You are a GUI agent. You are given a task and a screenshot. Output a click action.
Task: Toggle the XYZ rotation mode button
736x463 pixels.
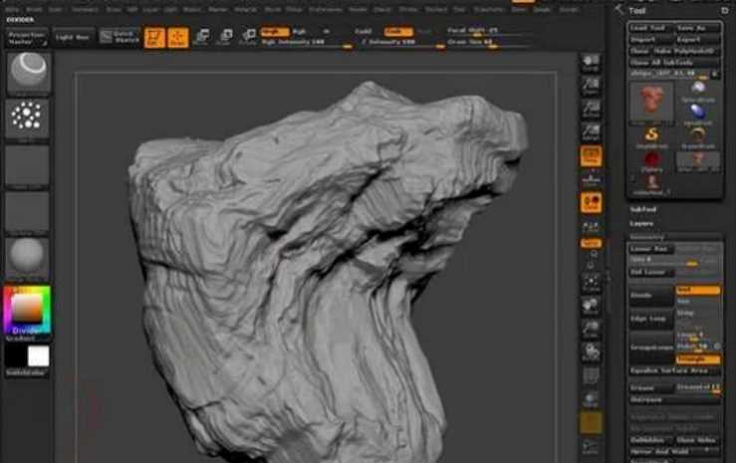click(591, 244)
